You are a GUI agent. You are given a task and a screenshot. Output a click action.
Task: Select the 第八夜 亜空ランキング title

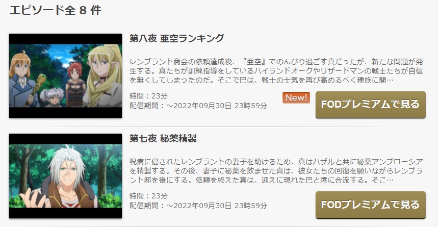[x=177, y=38]
